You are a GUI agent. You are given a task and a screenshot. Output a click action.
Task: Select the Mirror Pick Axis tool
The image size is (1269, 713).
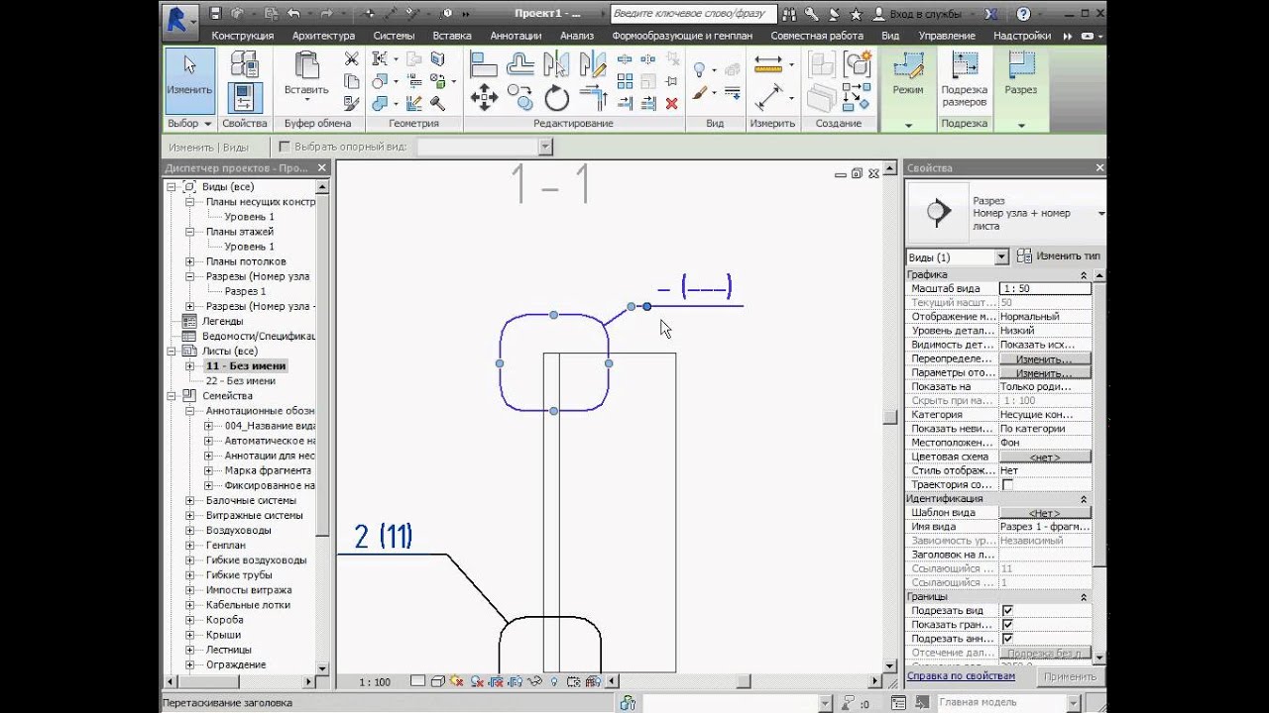[x=557, y=64]
